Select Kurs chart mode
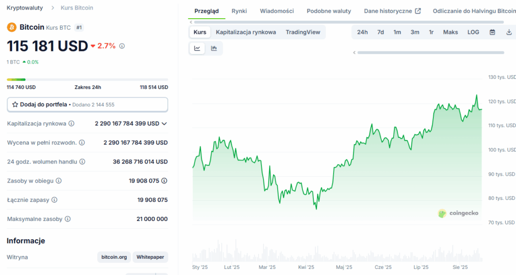The width and height of the screenshot is (516, 275). [200, 32]
